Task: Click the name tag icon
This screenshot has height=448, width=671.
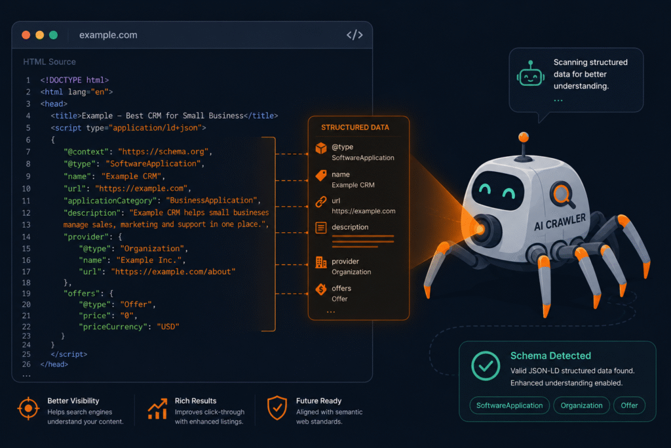Action: coord(321,175)
